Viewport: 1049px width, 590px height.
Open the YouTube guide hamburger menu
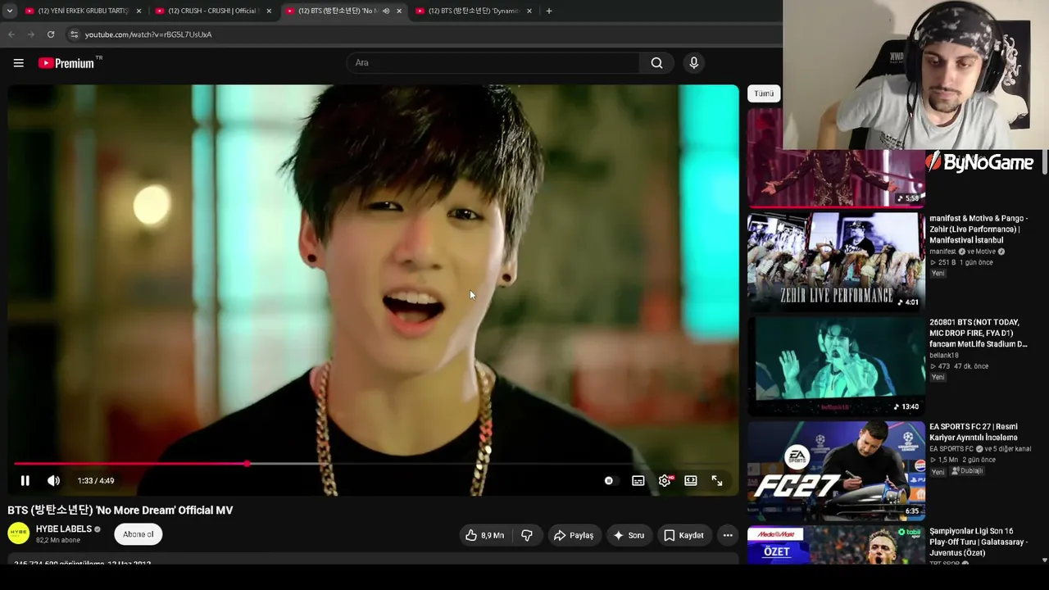19,63
